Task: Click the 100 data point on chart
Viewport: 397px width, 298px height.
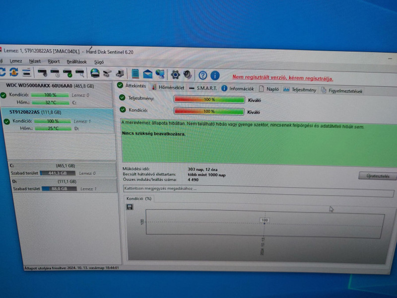Action: [265, 220]
